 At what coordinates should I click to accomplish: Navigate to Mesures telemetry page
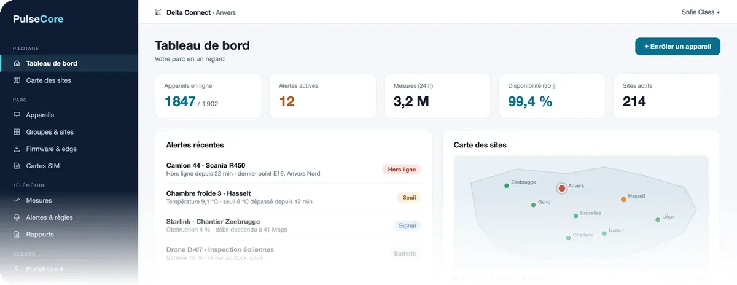[69, 200]
